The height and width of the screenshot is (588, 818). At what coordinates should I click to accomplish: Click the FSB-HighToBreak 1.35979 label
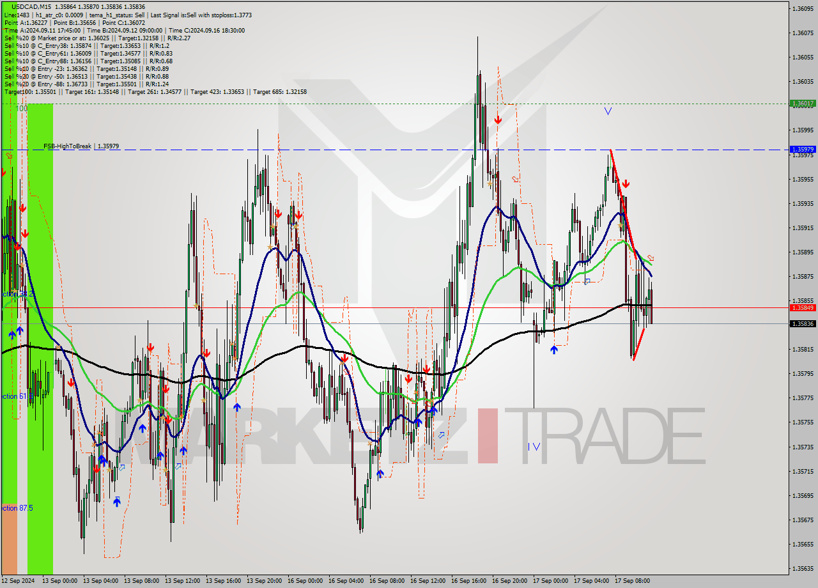[81, 146]
